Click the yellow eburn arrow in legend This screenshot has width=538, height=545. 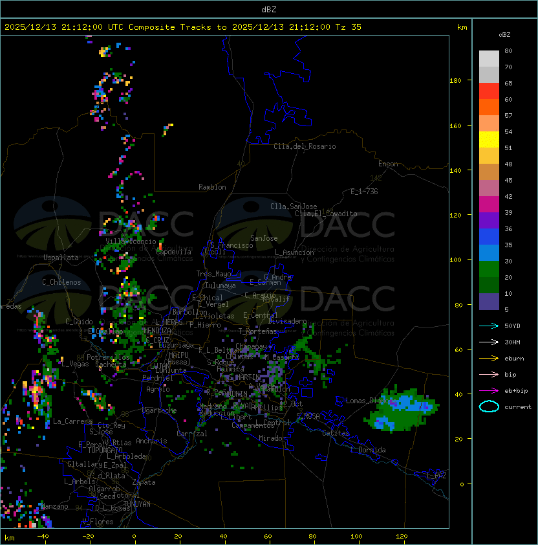[489, 358]
